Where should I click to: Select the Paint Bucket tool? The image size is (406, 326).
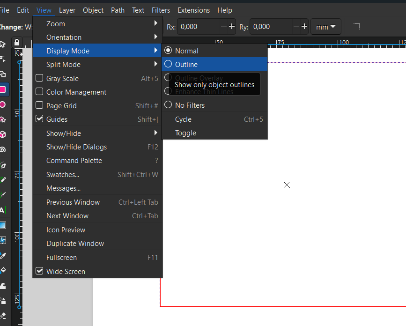[3, 270]
